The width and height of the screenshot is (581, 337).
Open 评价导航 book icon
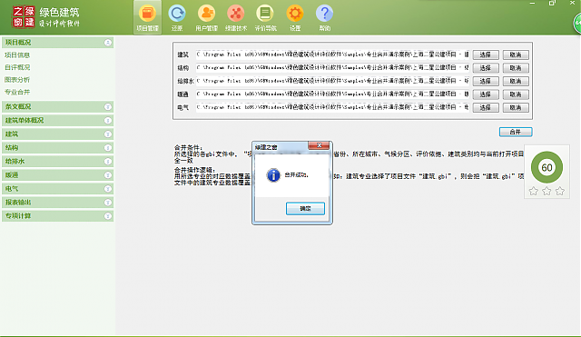click(265, 17)
